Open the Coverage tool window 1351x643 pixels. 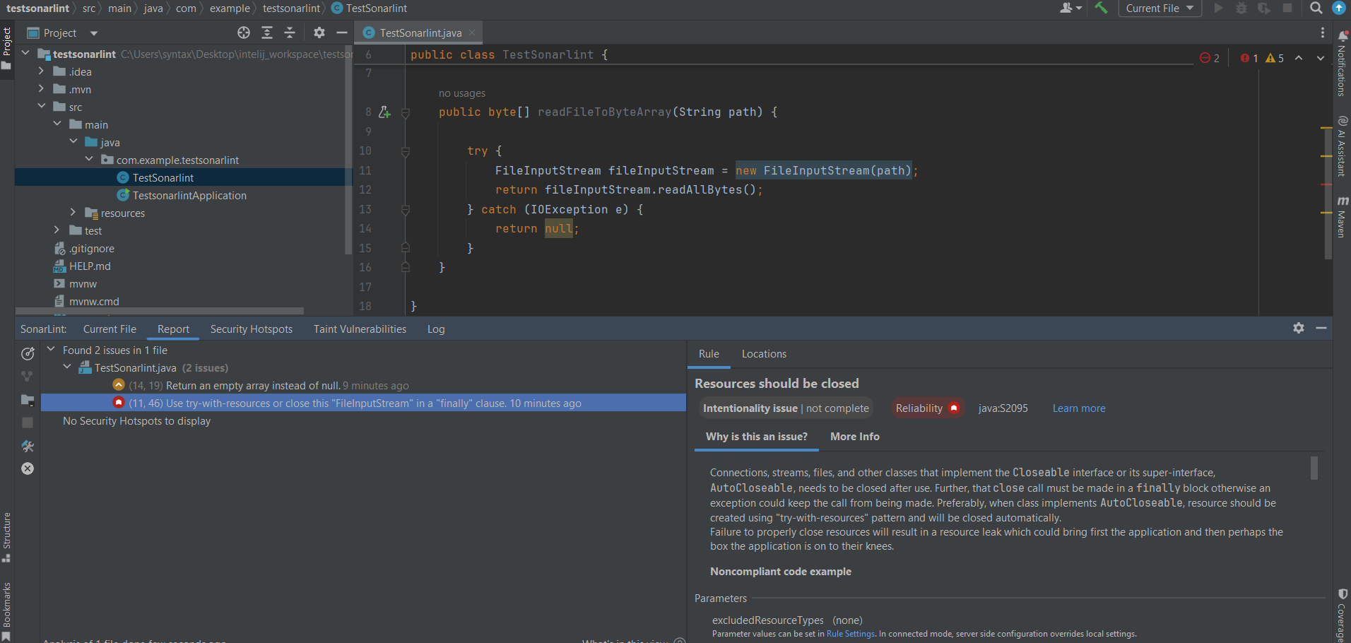[1342, 615]
